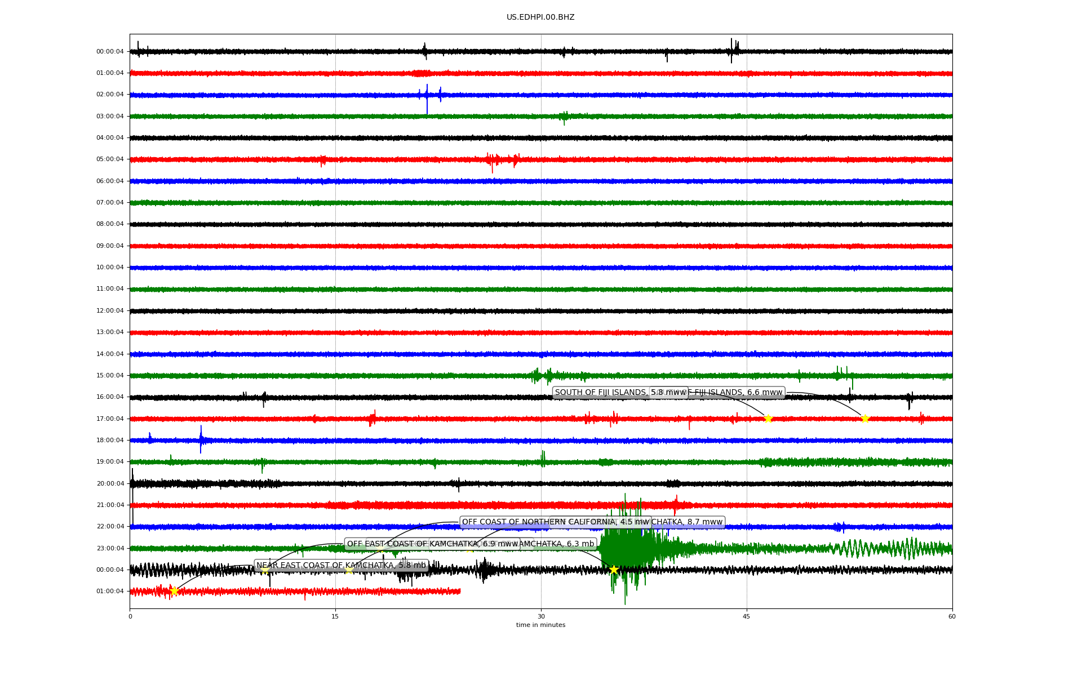Image resolution: width=1082 pixels, height=676 pixels.
Task: Click the 02:00:04 time label
Action: [110, 95]
